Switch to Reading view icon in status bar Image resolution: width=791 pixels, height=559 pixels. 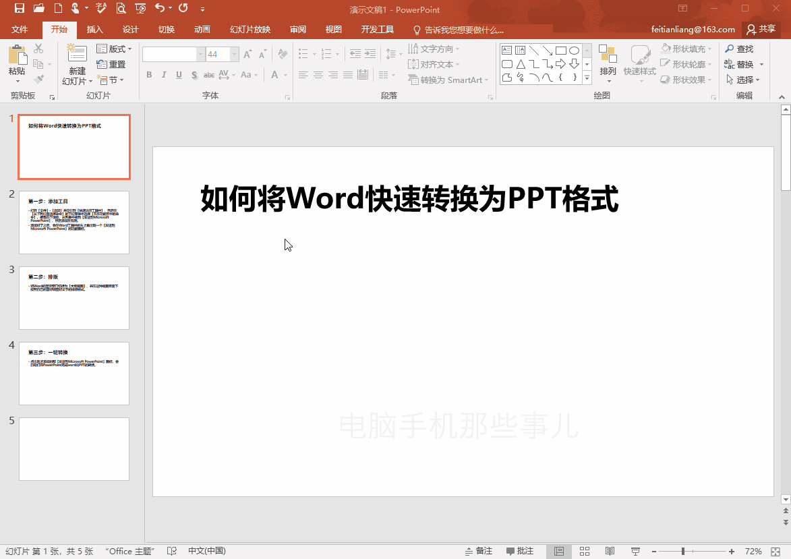[610, 552]
